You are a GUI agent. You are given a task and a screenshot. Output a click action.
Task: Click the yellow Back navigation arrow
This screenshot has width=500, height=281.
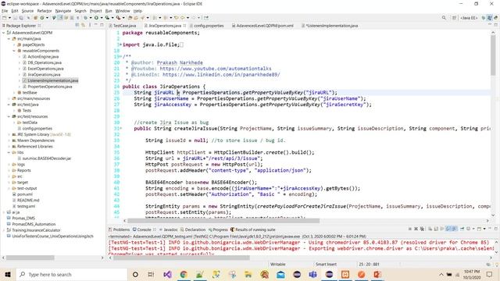click(177, 18)
